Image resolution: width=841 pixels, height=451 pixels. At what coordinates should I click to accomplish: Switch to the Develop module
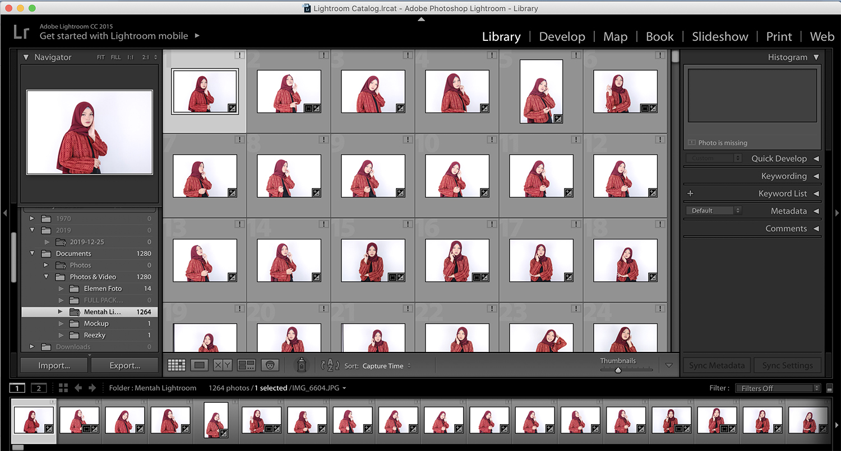[x=562, y=36]
